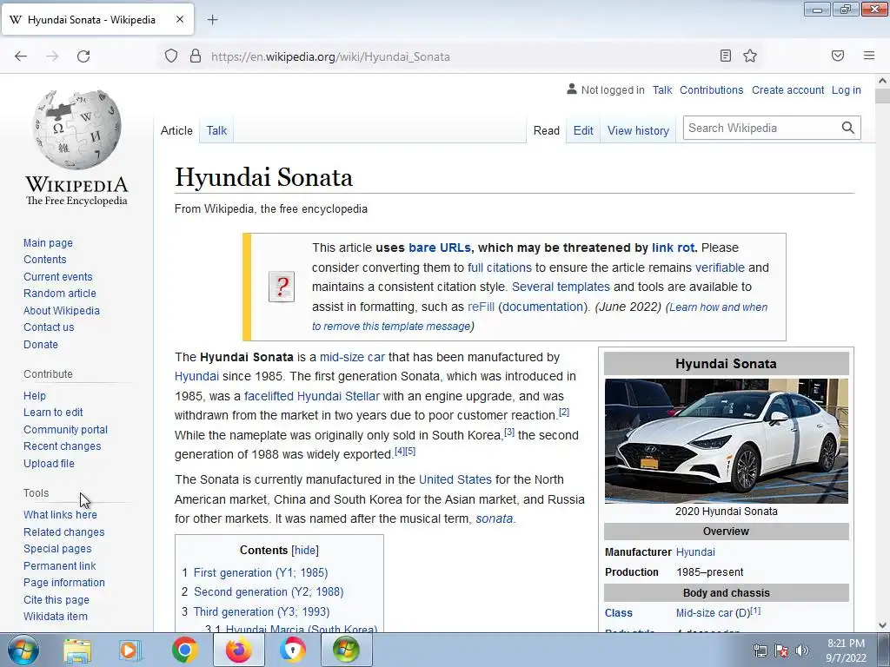Open the Contributions link at top
The height and width of the screenshot is (667, 890).
click(x=711, y=89)
